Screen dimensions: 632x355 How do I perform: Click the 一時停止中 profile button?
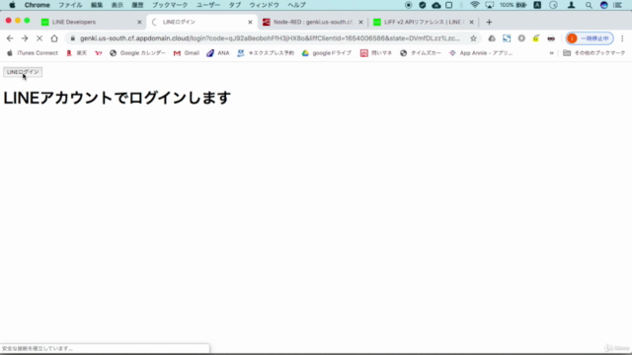click(x=590, y=38)
